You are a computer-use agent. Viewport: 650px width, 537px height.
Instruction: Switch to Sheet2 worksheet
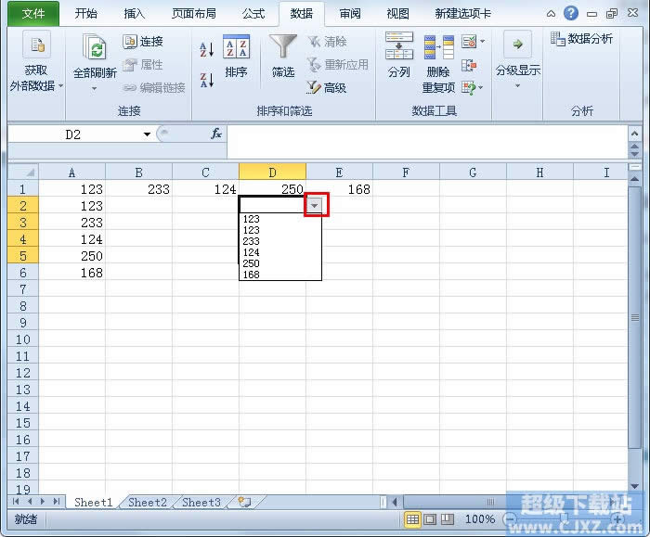[x=147, y=503]
